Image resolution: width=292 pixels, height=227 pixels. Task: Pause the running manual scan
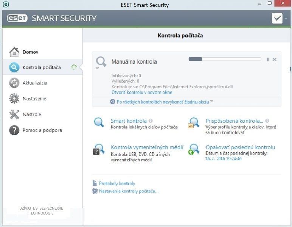268,59
